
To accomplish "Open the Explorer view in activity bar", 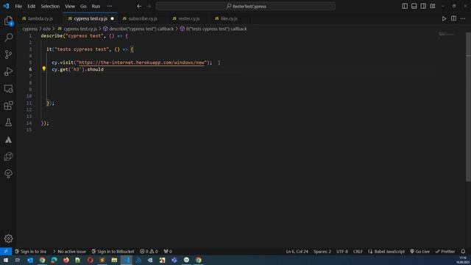I will [8, 21].
